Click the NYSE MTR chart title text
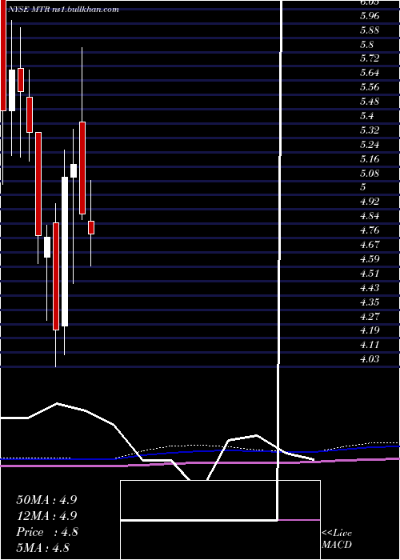The height and width of the screenshot is (560, 400). point(63,10)
